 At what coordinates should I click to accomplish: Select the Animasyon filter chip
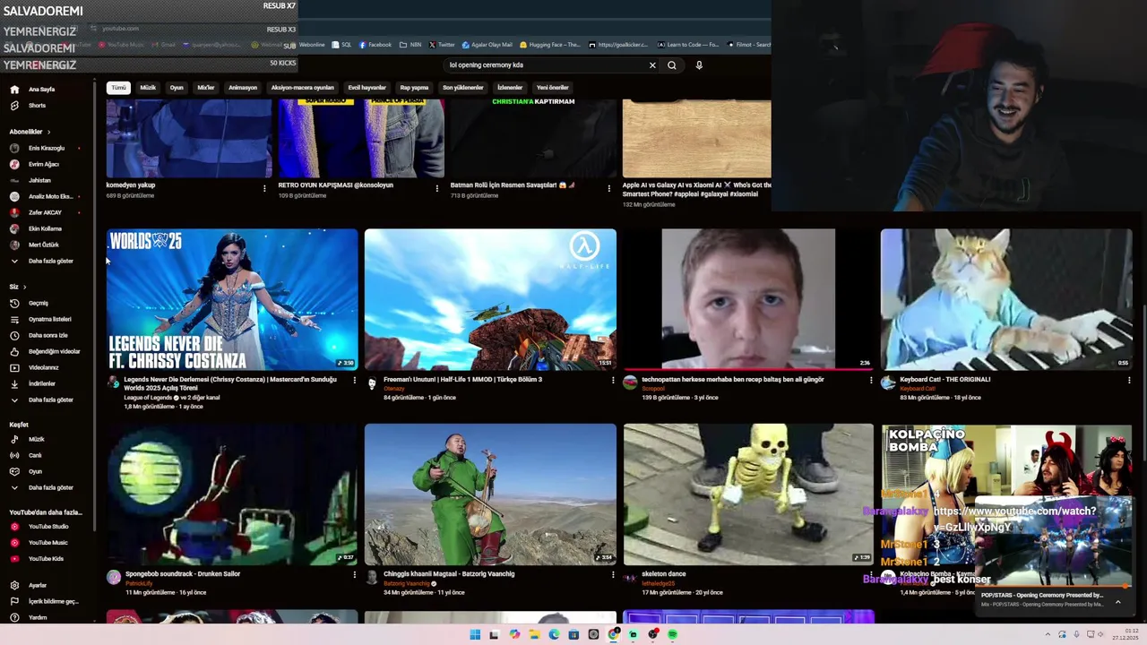point(243,88)
